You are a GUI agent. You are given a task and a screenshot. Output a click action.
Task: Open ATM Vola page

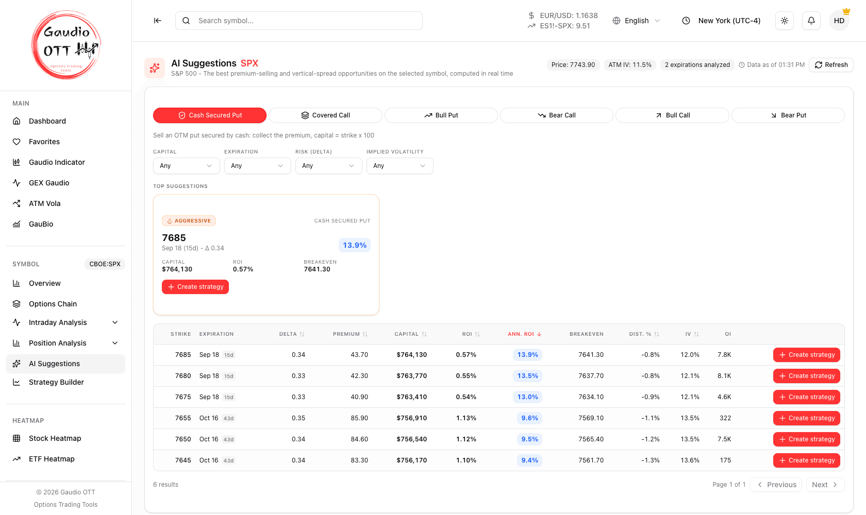tap(65, 203)
